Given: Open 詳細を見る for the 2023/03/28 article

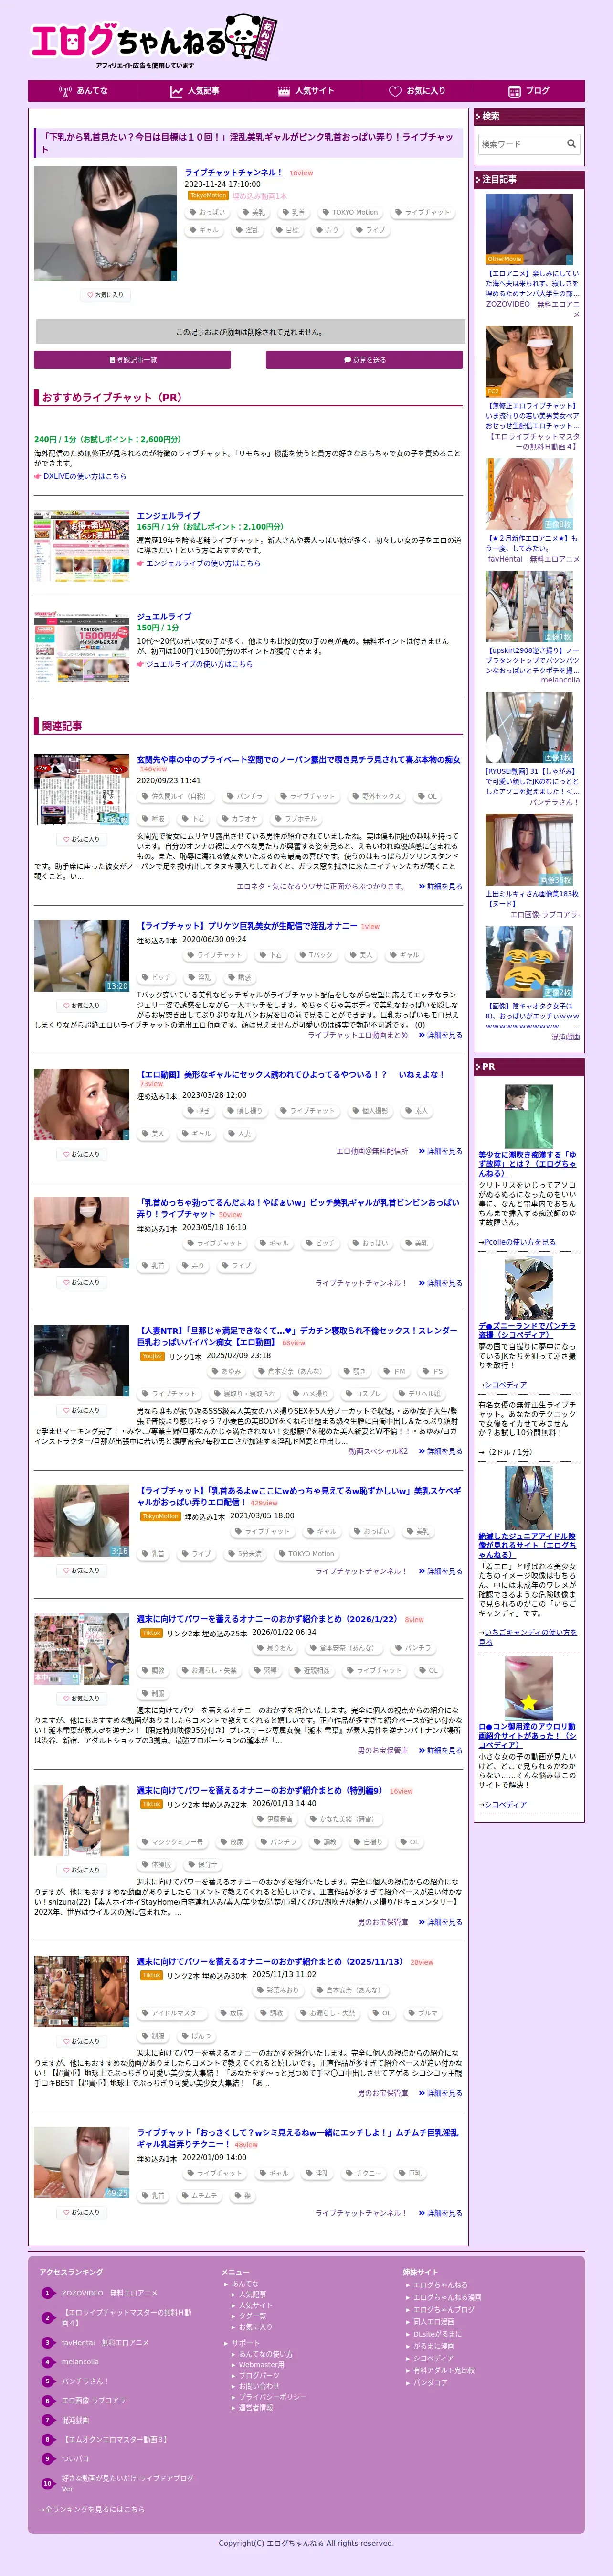Looking at the screenshot, I should pos(440,1151).
